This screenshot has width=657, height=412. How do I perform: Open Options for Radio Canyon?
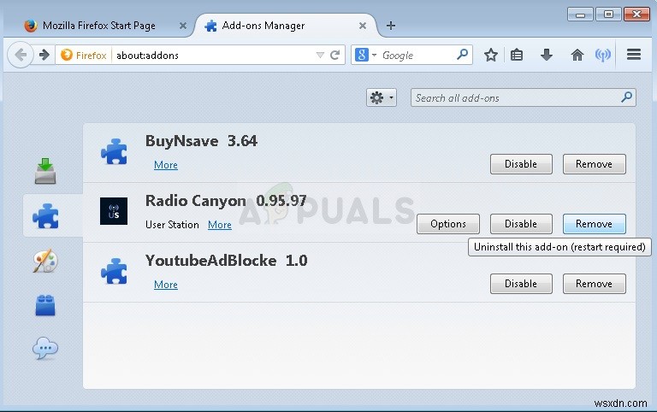click(448, 224)
